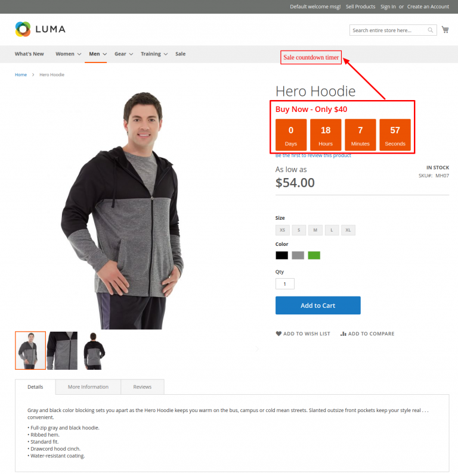Open the Create an Account link

click(x=428, y=7)
